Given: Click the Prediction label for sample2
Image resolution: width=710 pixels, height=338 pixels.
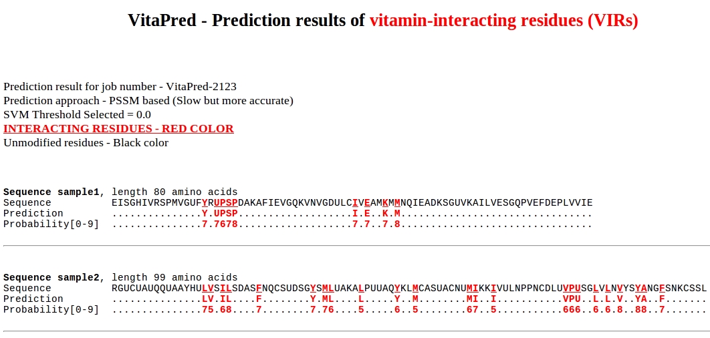Looking at the screenshot, I should click(x=33, y=299).
